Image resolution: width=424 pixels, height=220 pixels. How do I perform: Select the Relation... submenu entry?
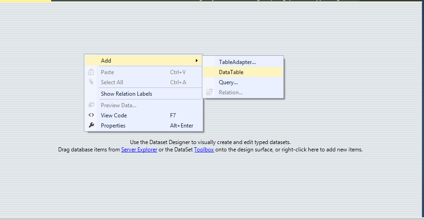tap(231, 93)
